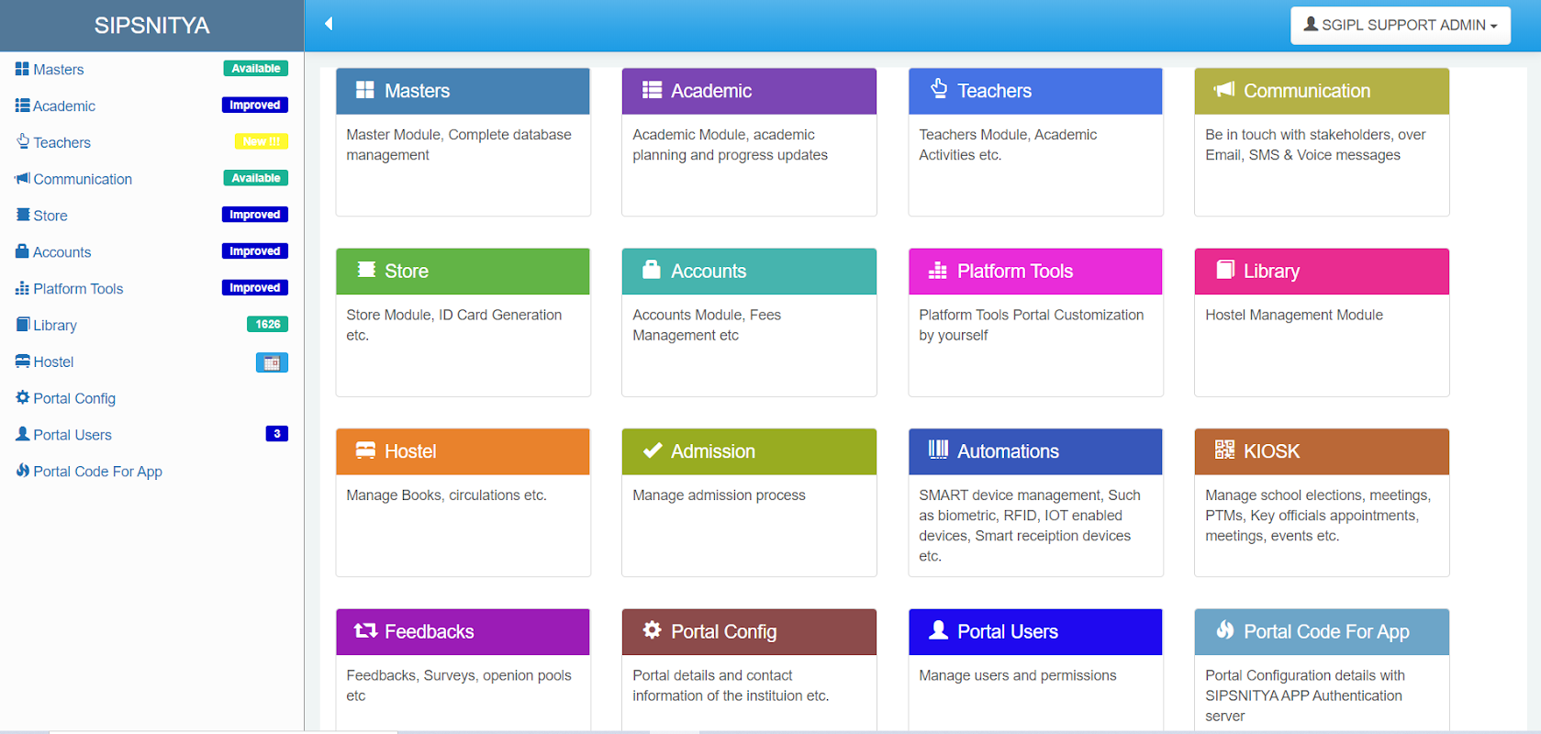Click the Portal Users person icon in sidebar
1541x734 pixels.
(x=23, y=434)
